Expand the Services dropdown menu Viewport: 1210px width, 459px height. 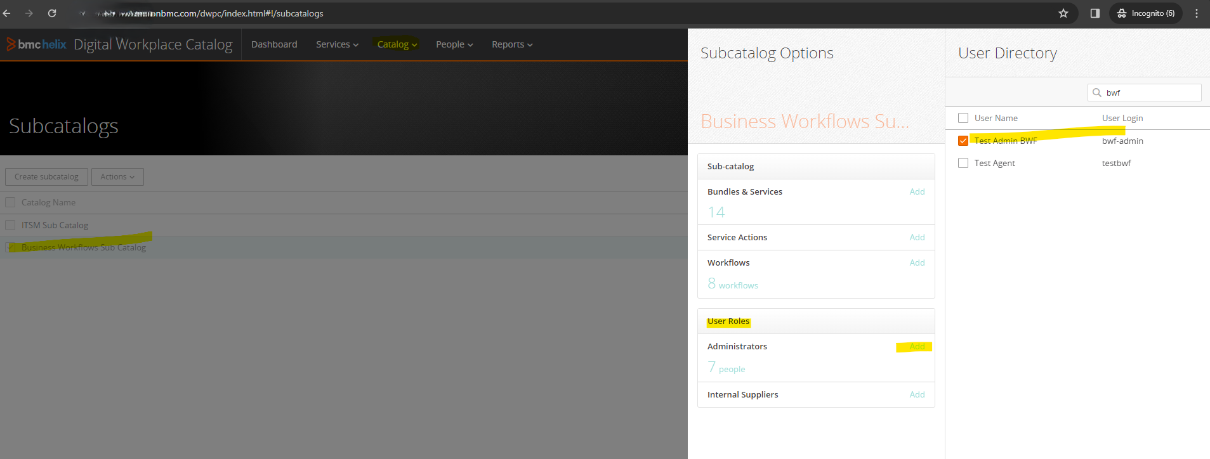pyautogui.click(x=338, y=44)
